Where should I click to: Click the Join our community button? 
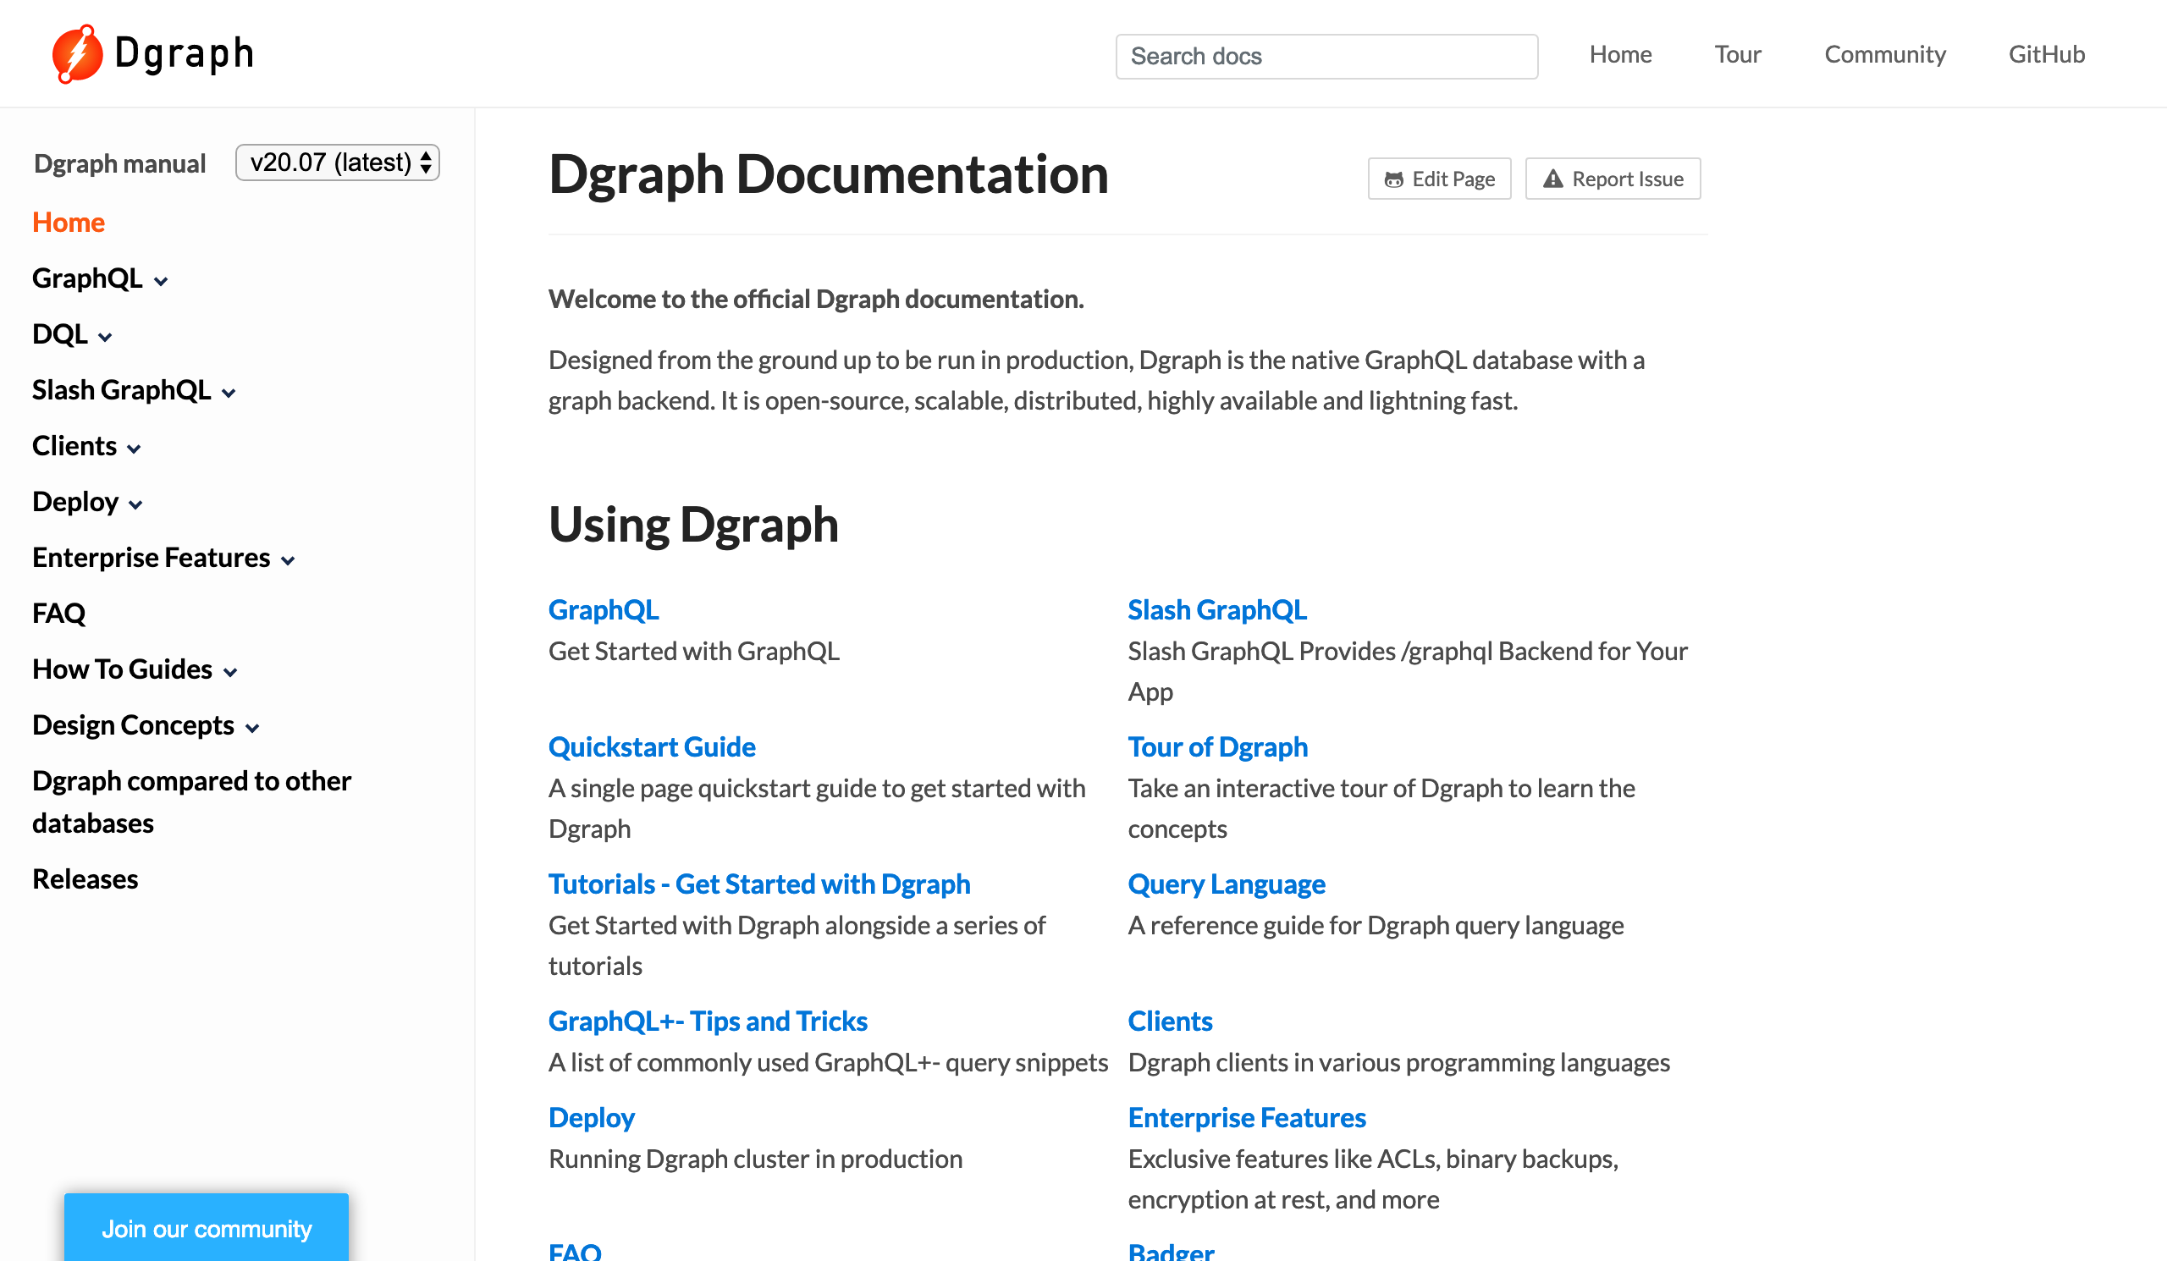tap(207, 1227)
